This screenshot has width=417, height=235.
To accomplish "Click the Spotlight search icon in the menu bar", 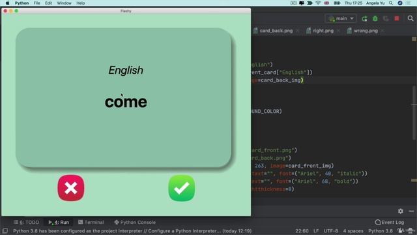I will pos(391,3).
